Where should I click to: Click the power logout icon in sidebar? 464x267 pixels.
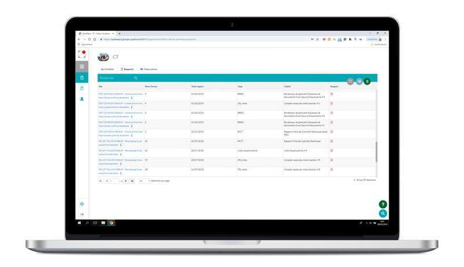[x=82, y=204]
